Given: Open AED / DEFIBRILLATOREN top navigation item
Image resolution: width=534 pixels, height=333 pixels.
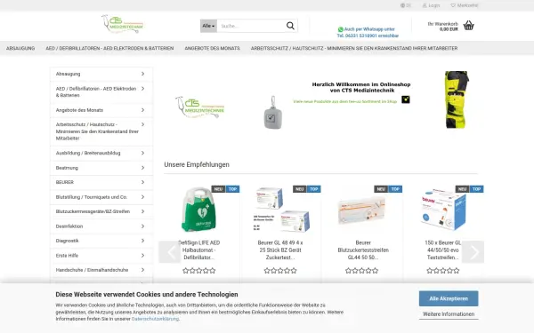Looking at the screenshot, I should [109, 48].
